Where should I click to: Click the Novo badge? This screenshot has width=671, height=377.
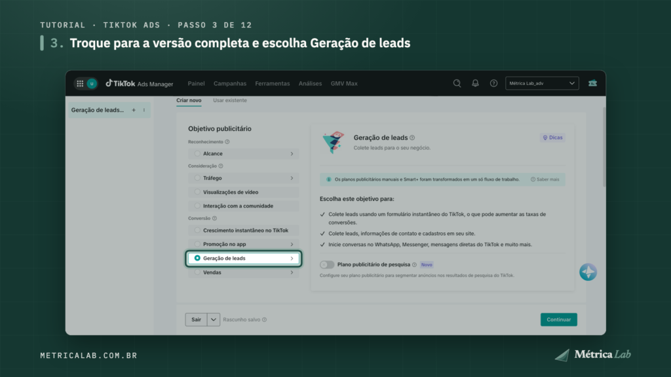426,264
